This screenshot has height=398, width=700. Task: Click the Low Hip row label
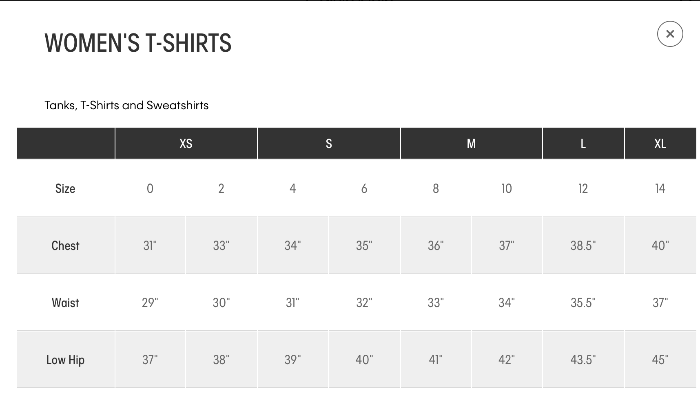pos(65,360)
